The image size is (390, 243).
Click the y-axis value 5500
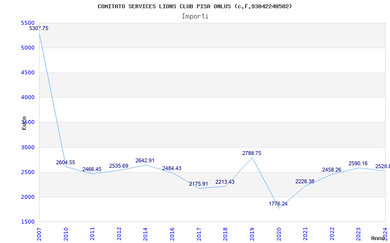pos(28,23)
